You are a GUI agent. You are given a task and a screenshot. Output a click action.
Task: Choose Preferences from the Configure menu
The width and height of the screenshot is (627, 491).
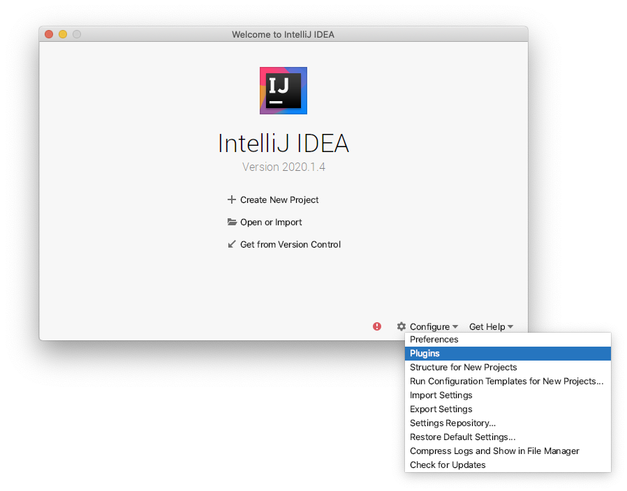508,340
